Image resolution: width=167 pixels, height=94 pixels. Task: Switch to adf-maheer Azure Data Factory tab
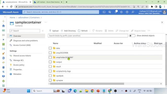48,2
